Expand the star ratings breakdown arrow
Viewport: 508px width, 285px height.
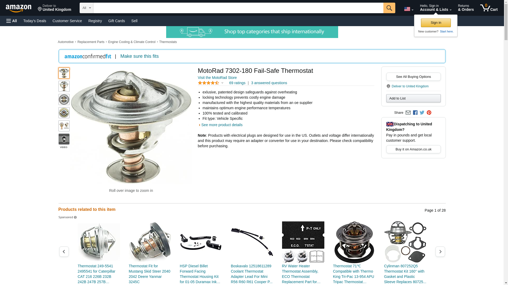[222, 83]
